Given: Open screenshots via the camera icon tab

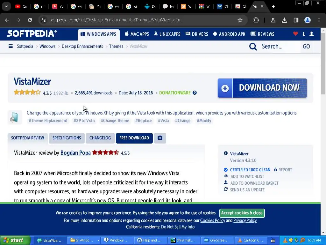Looking at the screenshot, I should tap(160, 138).
